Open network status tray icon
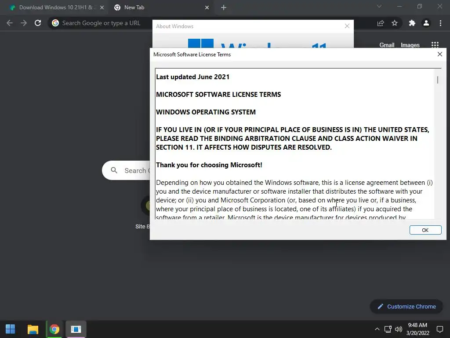Image resolution: width=450 pixels, height=338 pixels. coord(388,329)
